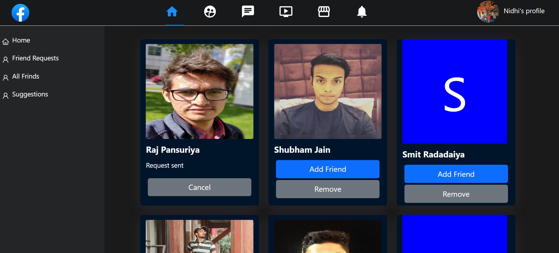Go to Home in sidebar
This screenshot has height=253, width=559.
point(21,40)
